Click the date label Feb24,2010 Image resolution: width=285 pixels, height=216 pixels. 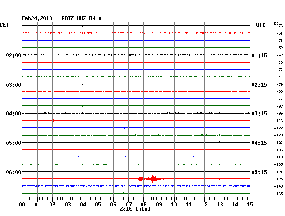coord(37,18)
